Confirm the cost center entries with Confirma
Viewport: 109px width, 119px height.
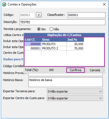[75, 70]
